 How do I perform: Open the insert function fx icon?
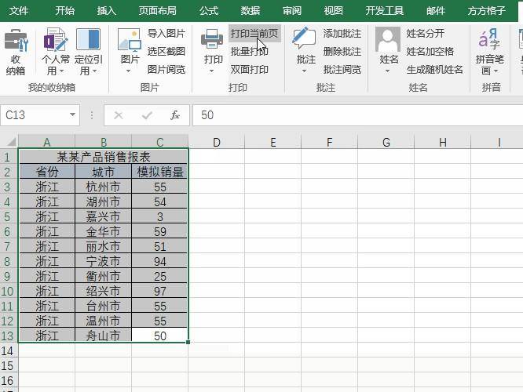click(175, 115)
